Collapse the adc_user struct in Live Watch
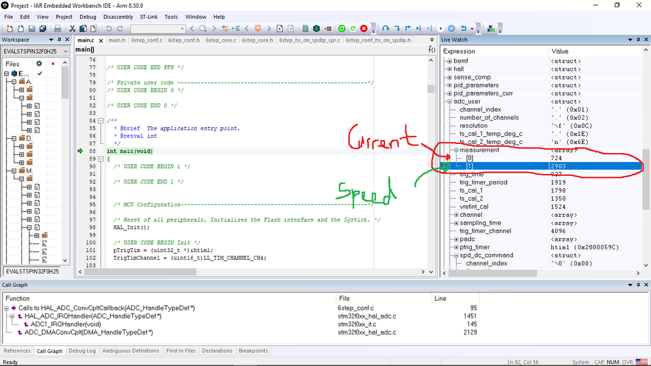The image size is (651, 366). [449, 102]
